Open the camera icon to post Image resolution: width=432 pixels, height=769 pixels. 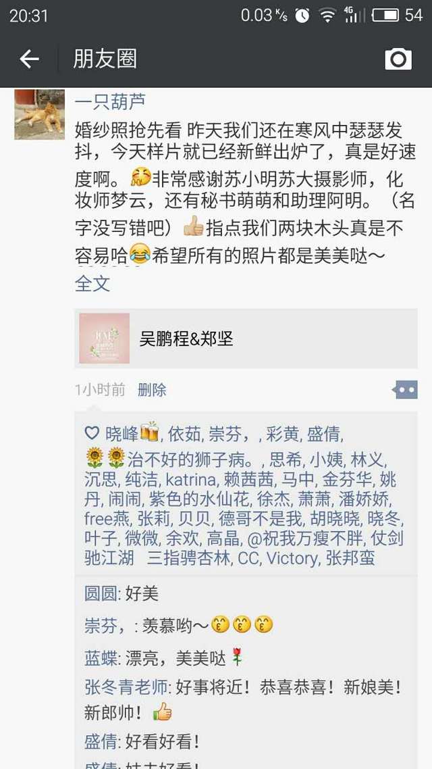[398, 59]
